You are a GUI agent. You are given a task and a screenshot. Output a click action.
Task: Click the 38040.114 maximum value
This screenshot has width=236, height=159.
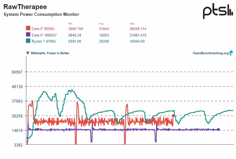click(138, 29)
